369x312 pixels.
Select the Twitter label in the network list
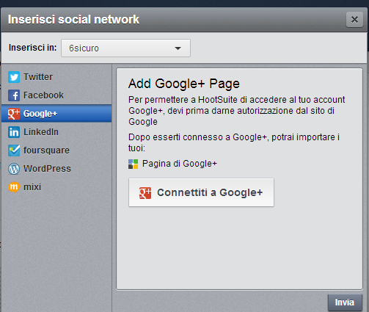(x=38, y=77)
